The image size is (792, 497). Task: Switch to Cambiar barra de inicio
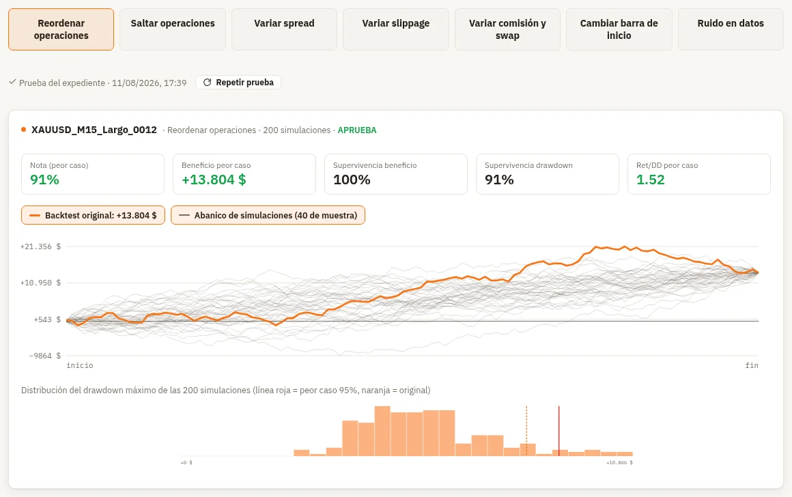pos(619,29)
